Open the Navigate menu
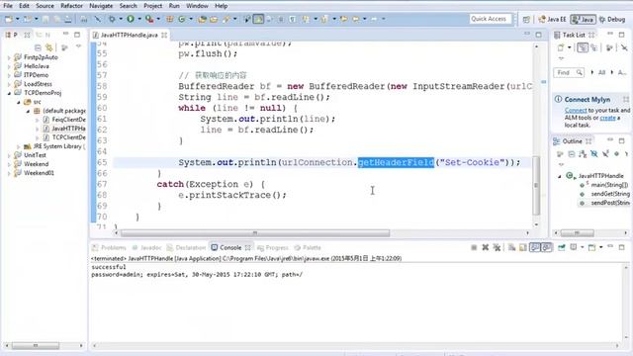Screen dimensions: 633x356 (x=101, y=6)
